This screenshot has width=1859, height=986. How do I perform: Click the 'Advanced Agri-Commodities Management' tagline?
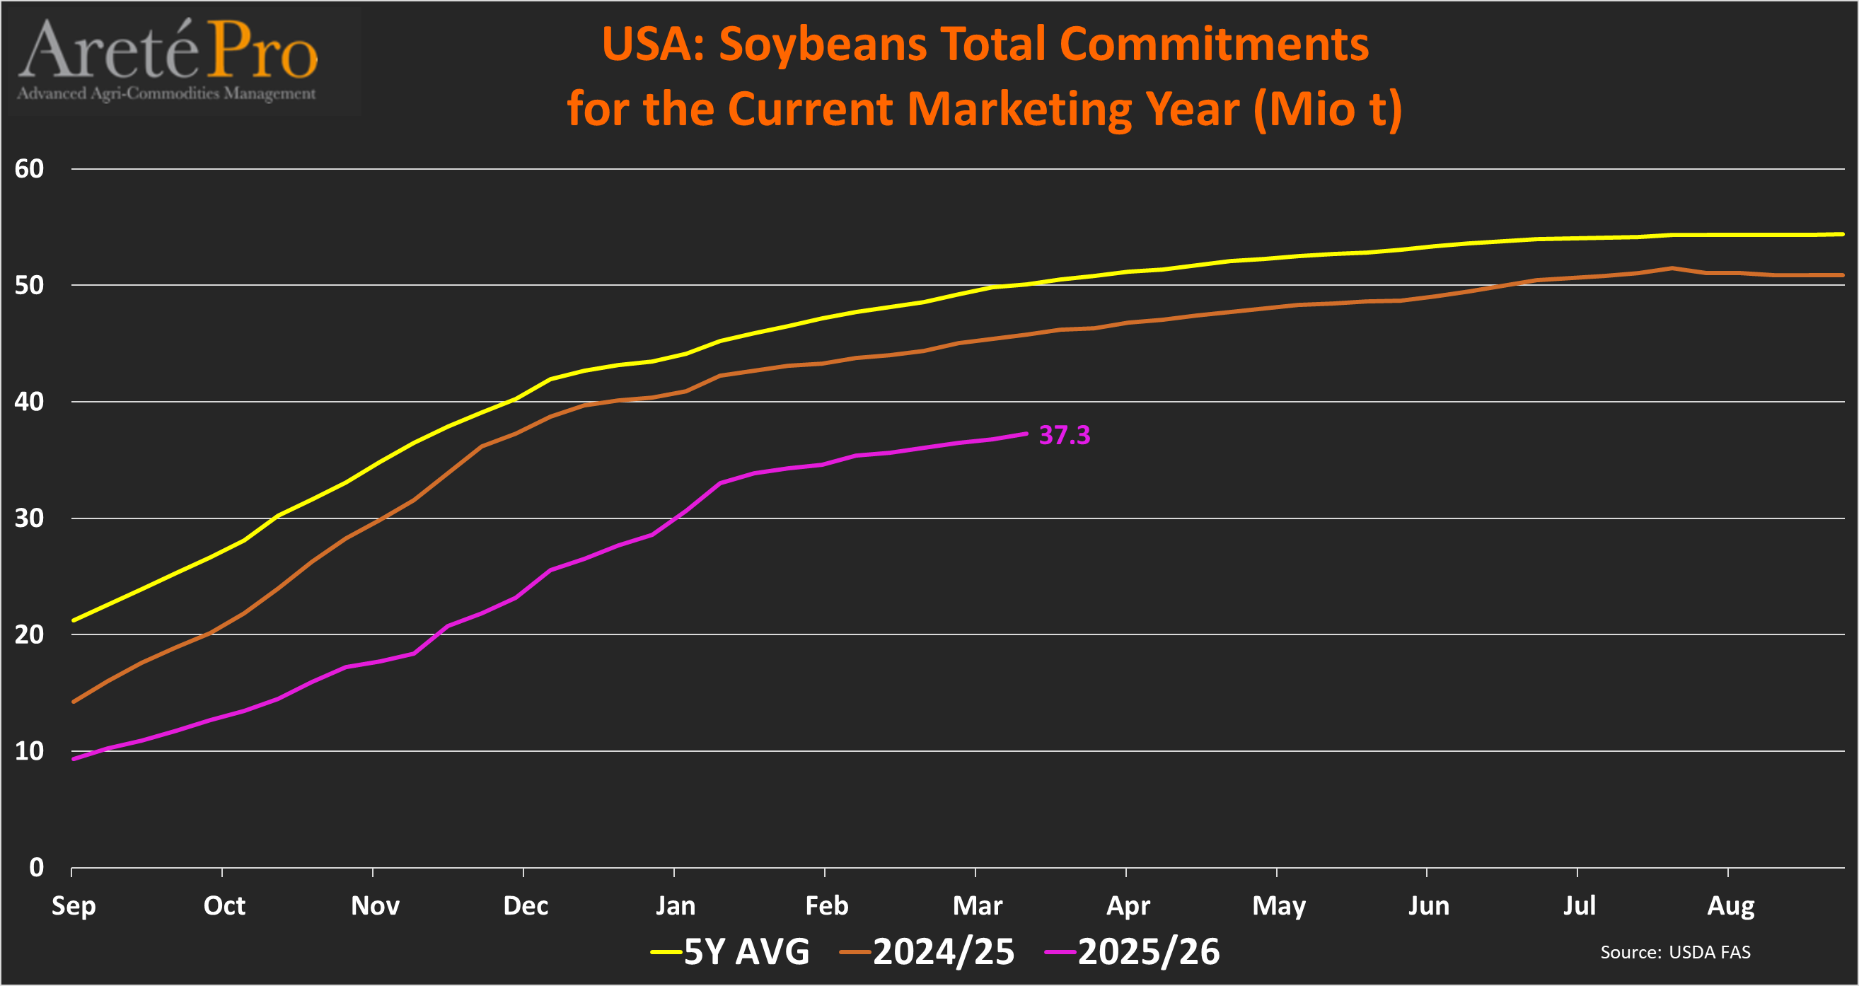(166, 94)
